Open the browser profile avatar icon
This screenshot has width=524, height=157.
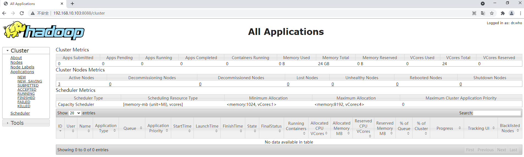coord(512,13)
